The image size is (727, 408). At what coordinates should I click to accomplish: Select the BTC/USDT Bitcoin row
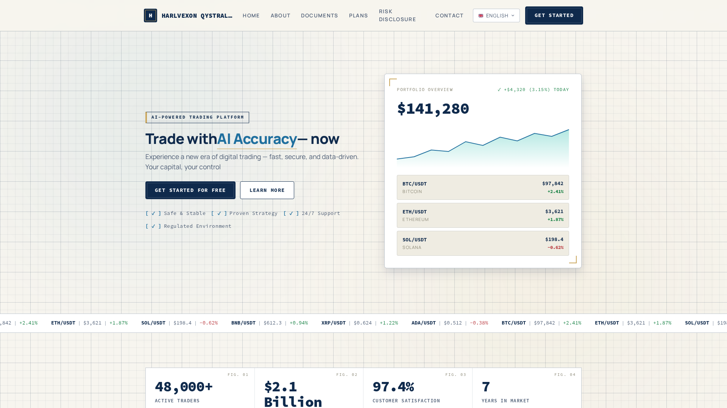tap(483, 187)
